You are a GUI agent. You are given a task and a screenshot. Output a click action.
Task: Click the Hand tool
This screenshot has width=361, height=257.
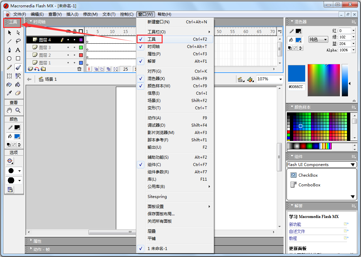9,110
